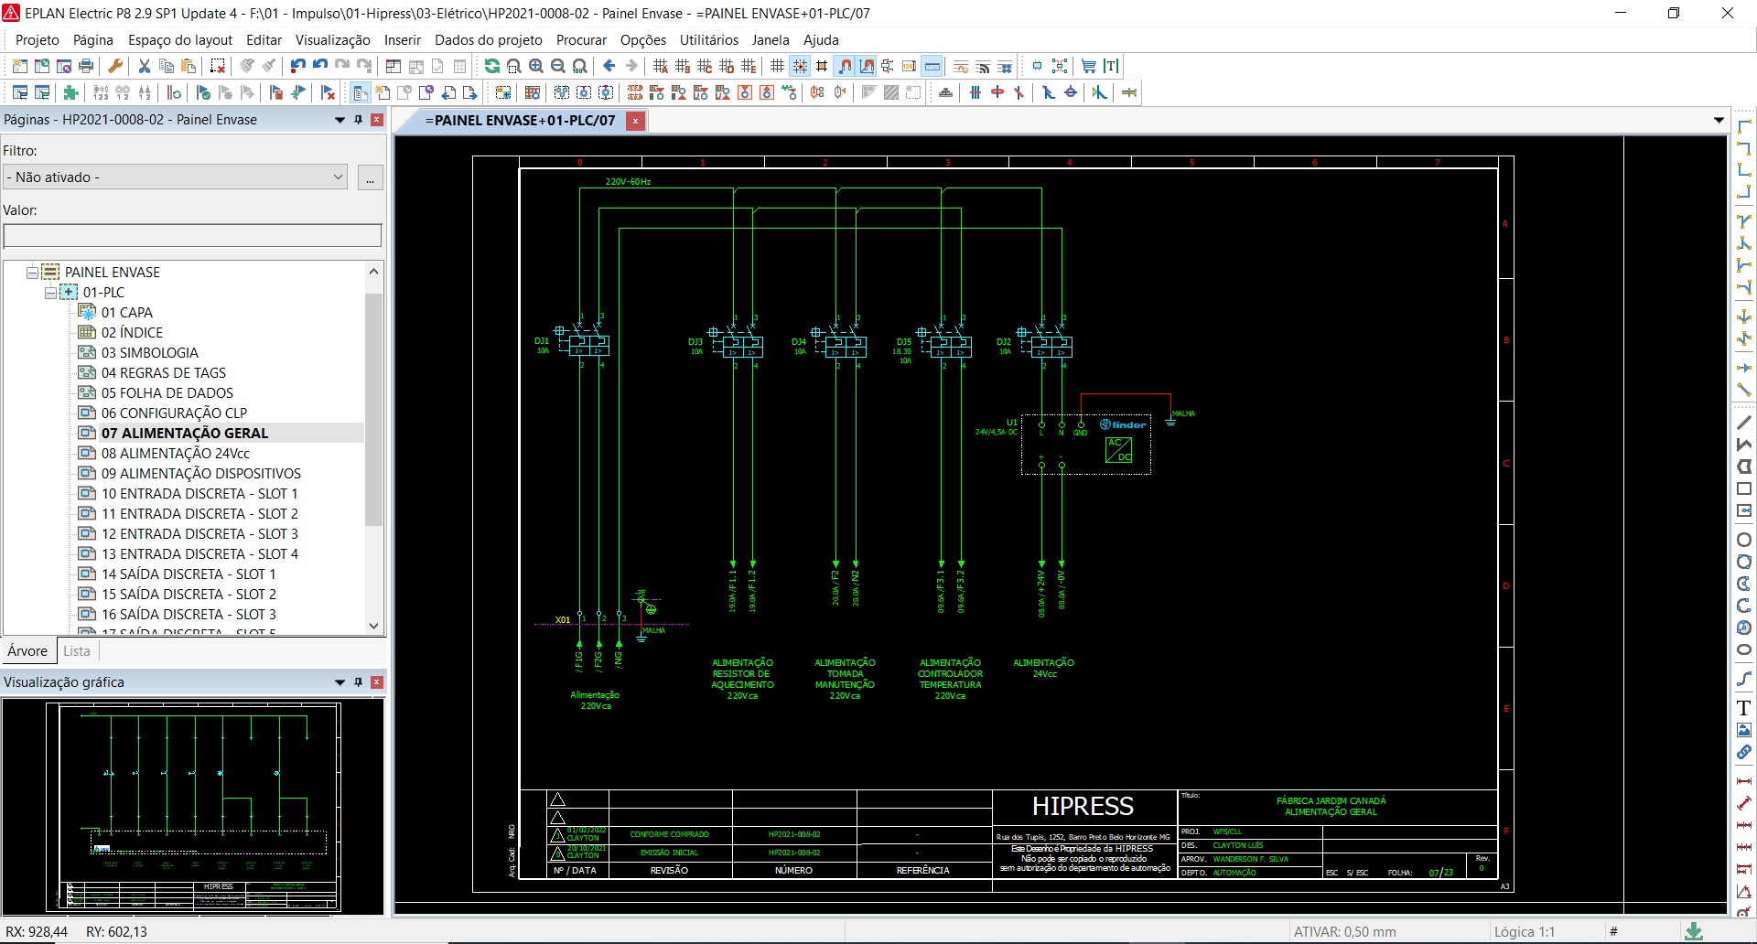
Task: Click the blue back arrow navigation icon
Action: click(609, 66)
